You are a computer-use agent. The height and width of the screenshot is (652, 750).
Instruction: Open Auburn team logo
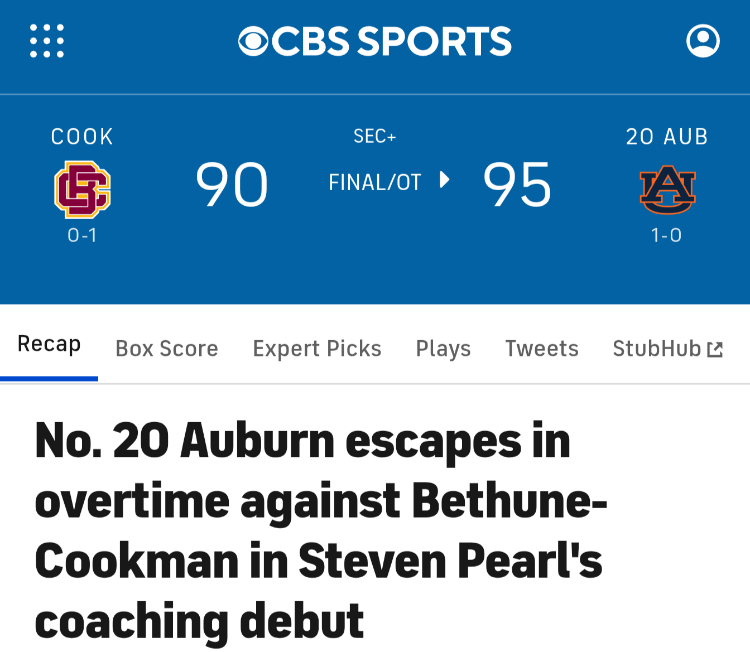click(667, 190)
